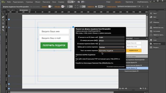Switch to the Домашняя document tab
The width and height of the screenshot is (166, 93).
click(24, 10)
